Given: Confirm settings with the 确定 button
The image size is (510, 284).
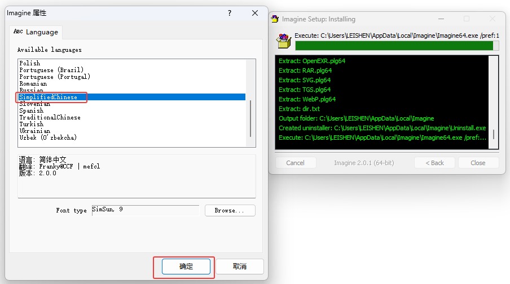Looking at the screenshot, I should (x=186, y=267).
